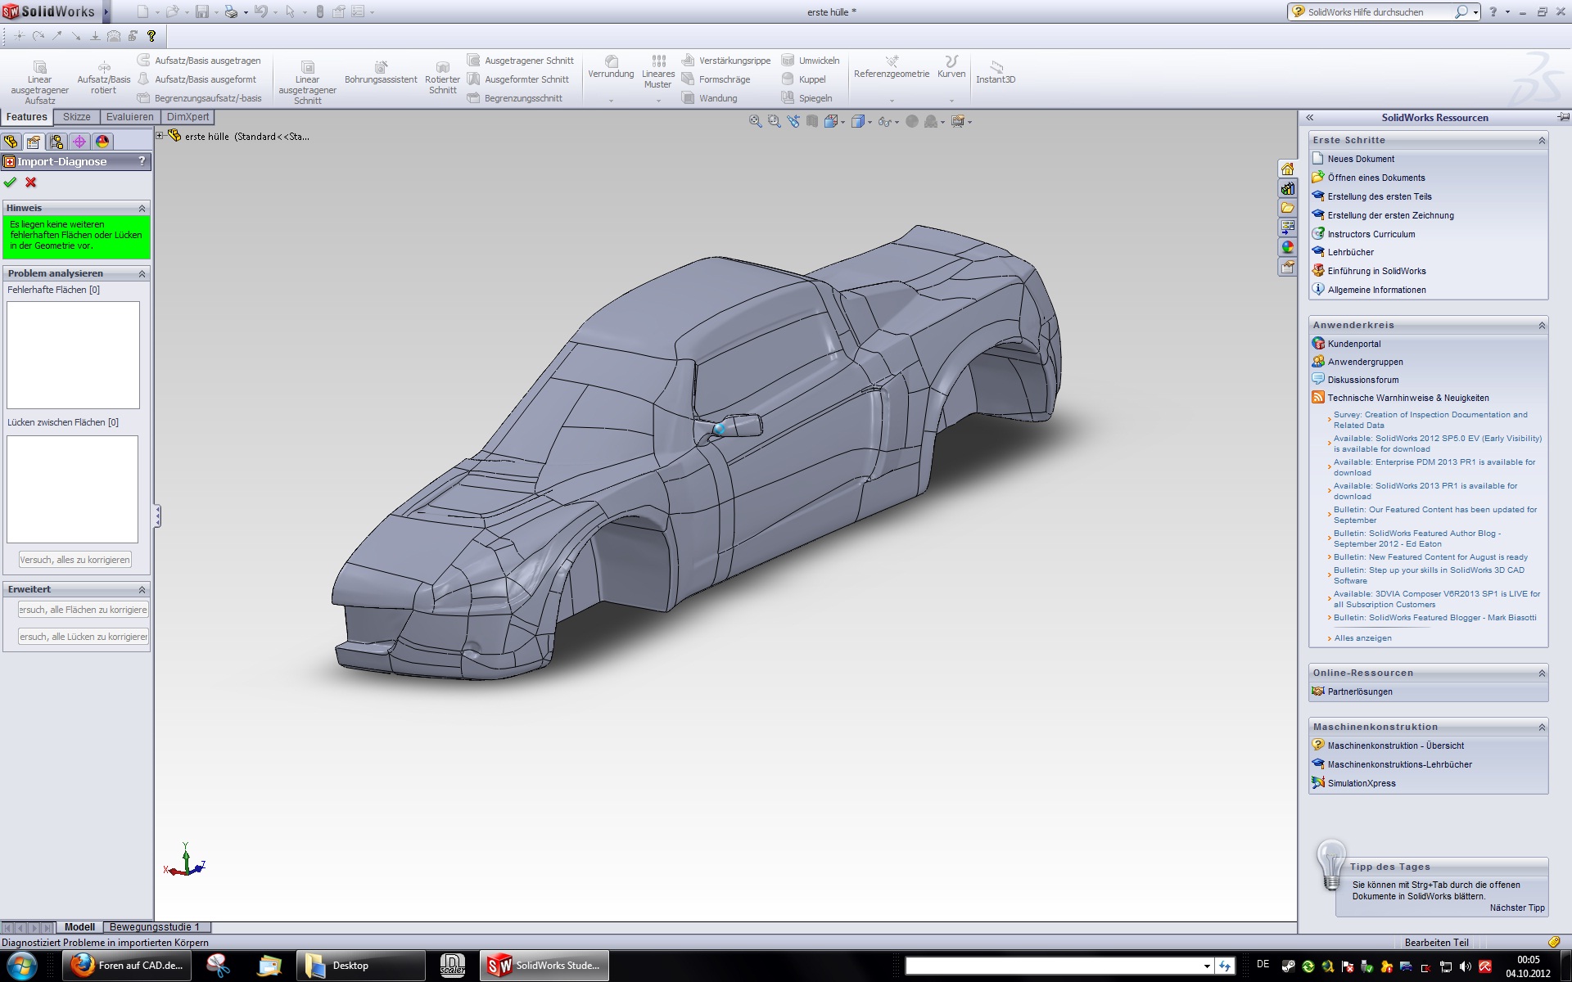Open Kurven dropdown
Image resolution: width=1572 pixels, height=982 pixels.
click(951, 100)
